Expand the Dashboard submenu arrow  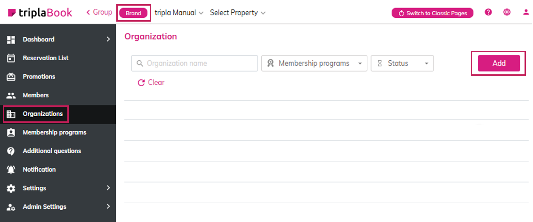pos(108,40)
